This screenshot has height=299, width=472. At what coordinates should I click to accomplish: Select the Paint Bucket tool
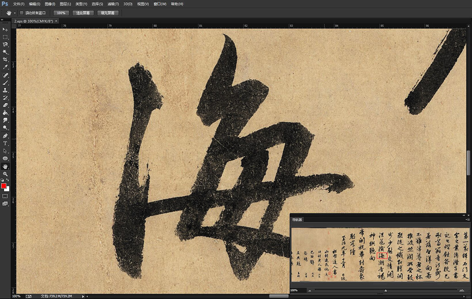(x=5, y=112)
